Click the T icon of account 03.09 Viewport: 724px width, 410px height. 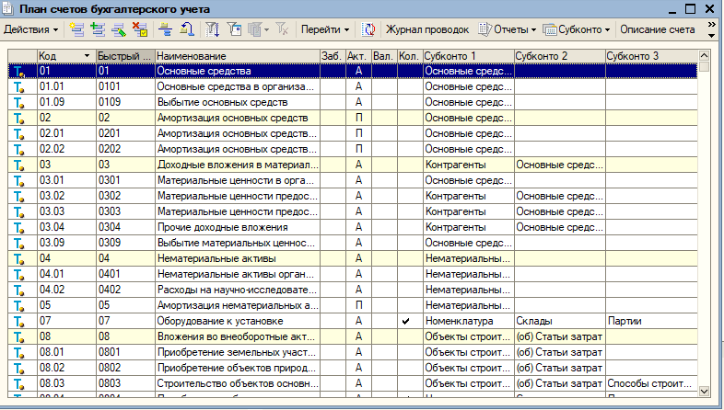pyautogui.click(x=19, y=244)
